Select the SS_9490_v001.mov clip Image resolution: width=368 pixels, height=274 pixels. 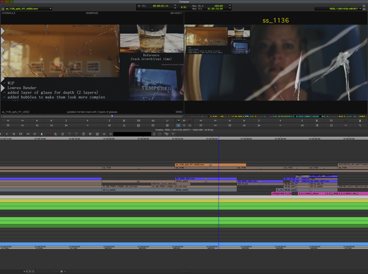[206, 179]
